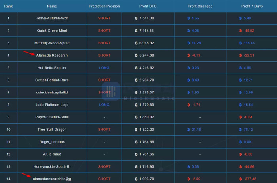
Task: Click the Name column header
Action: coord(52,6)
